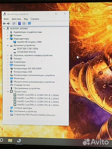This screenshot has width=112, height=149.
Task: Select the Очереди печати label
Action: coord(22,85)
